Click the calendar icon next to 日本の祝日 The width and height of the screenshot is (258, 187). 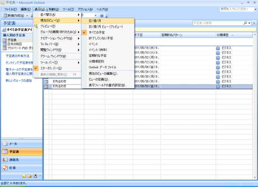pos(4,44)
